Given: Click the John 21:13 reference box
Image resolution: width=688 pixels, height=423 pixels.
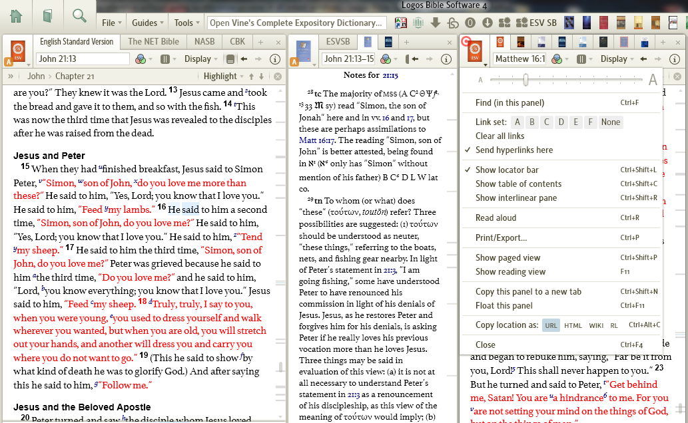Looking at the screenshot, I should [x=83, y=59].
